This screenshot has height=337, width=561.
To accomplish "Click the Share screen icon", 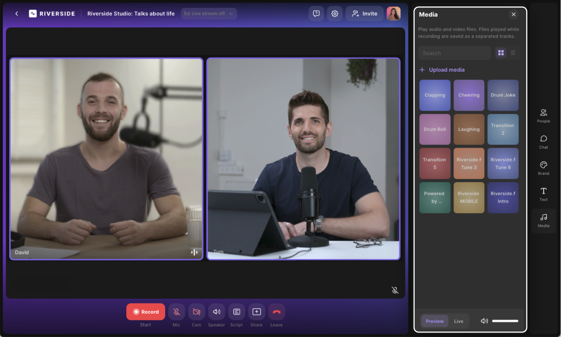I will [x=256, y=312].
